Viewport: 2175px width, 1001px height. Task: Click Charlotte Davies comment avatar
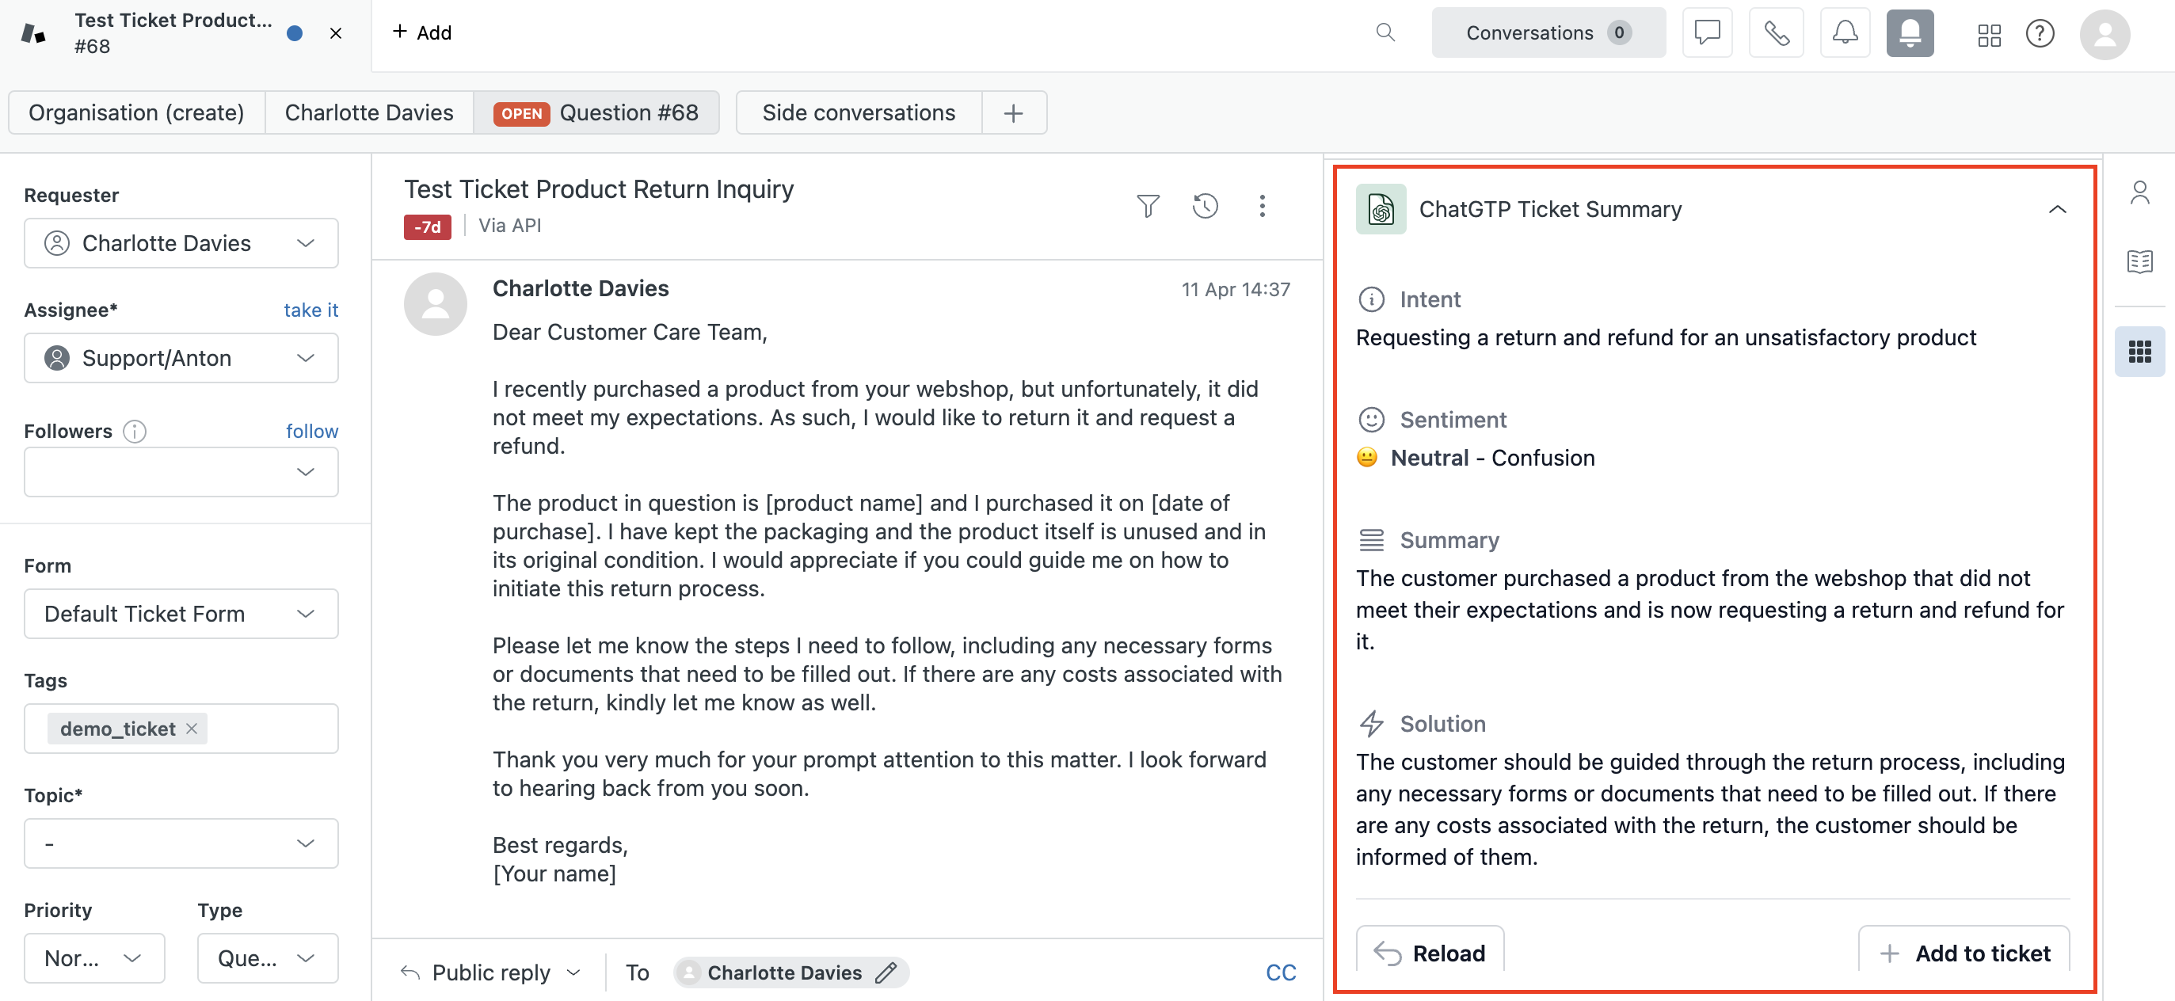435,304
